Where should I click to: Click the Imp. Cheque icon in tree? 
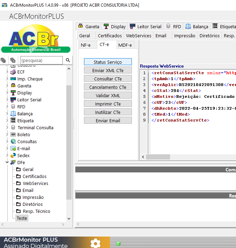13,79
